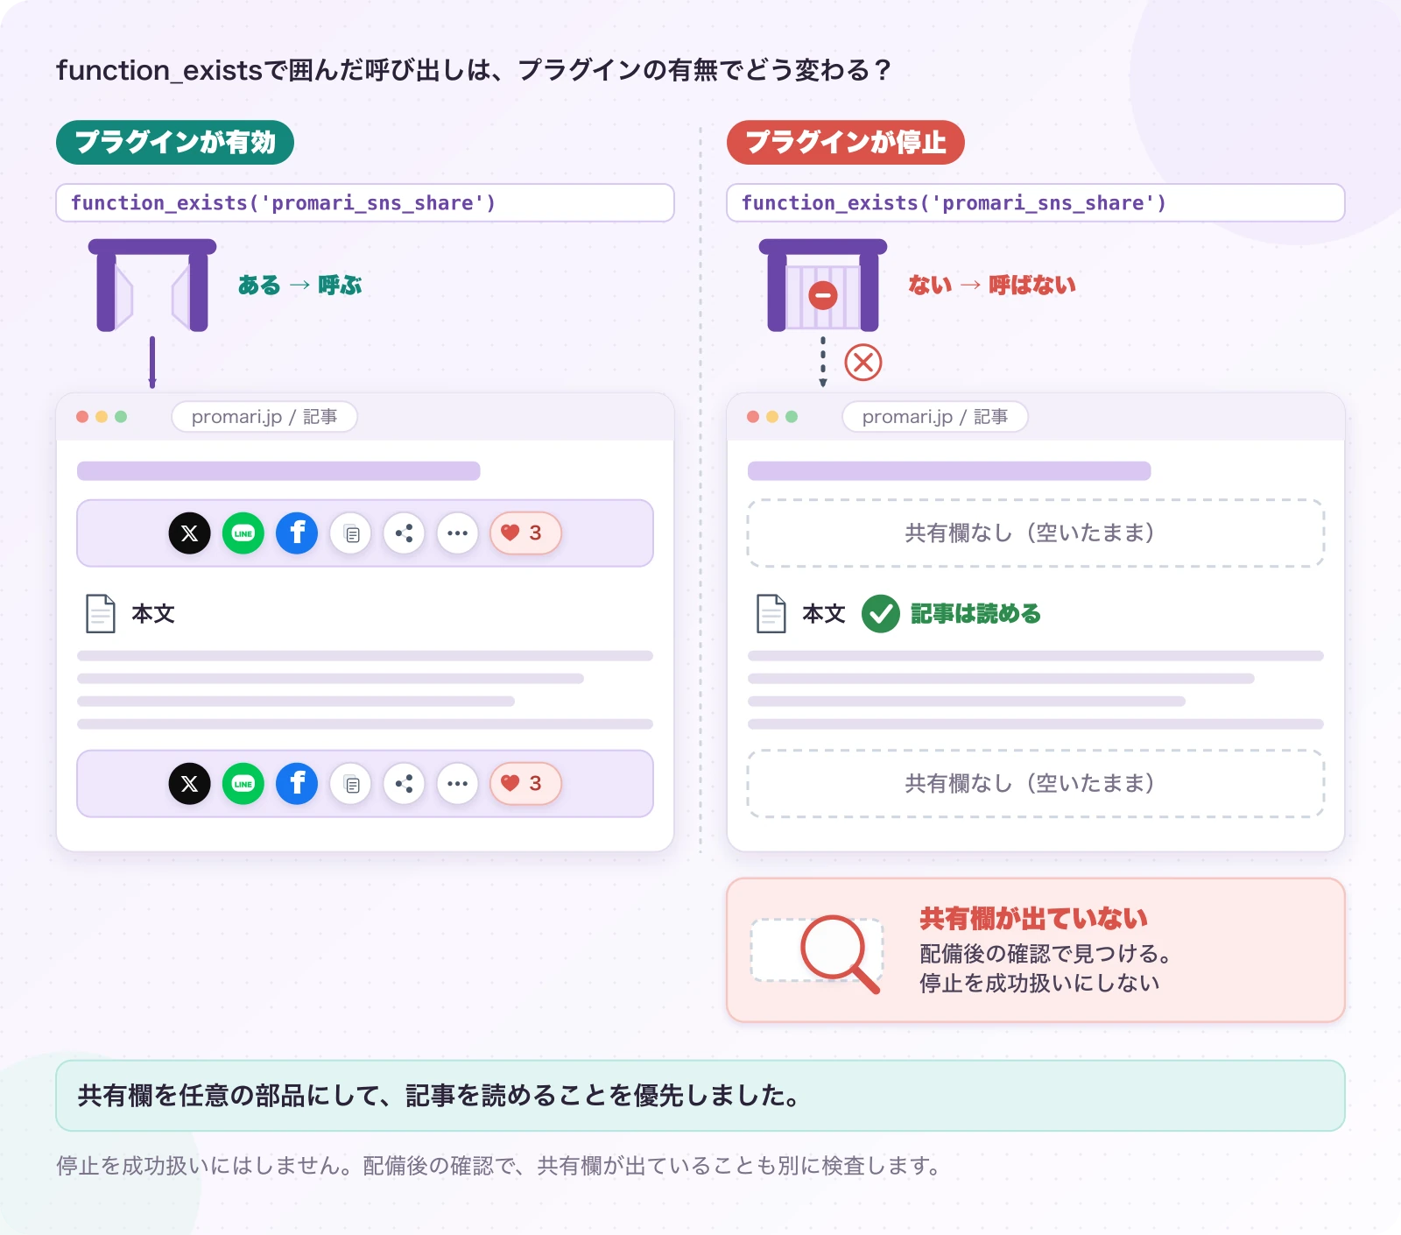Click the red プラグインが停止 badge

point(846,142)
